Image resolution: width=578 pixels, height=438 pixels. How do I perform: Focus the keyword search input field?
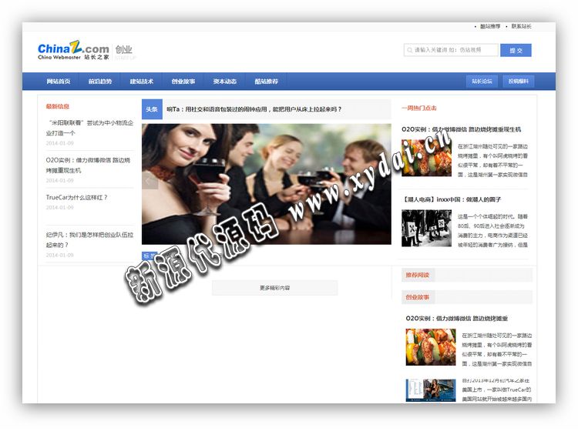coord(451,50)
